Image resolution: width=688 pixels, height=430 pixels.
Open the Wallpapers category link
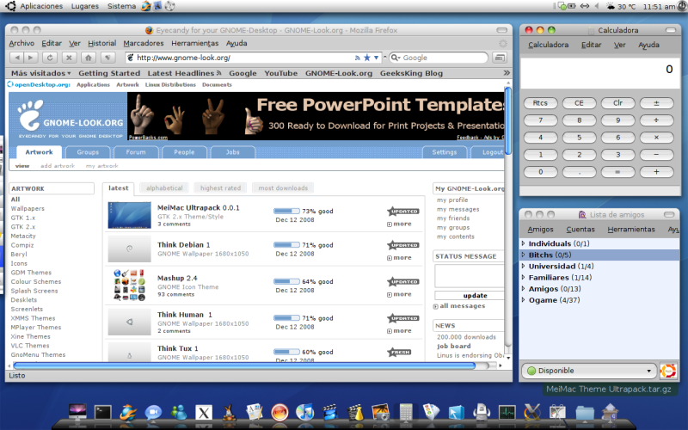(x=28, y=208)
